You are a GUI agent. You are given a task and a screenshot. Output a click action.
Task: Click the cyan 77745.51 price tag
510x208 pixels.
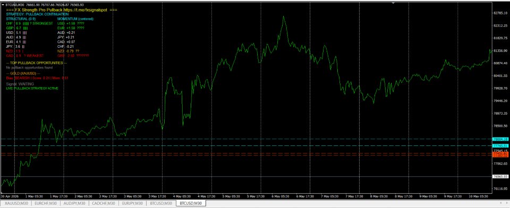click(500, 145)
